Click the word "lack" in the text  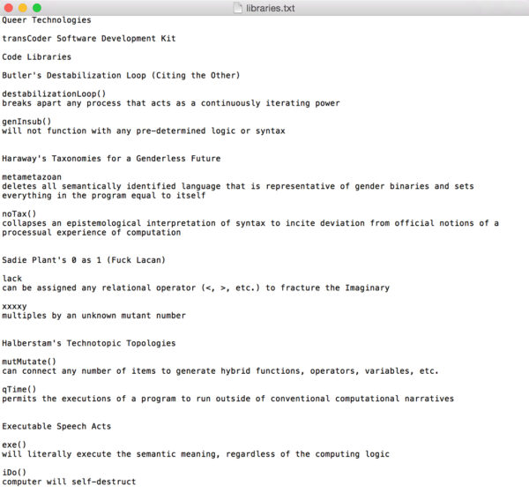(12, 279)
